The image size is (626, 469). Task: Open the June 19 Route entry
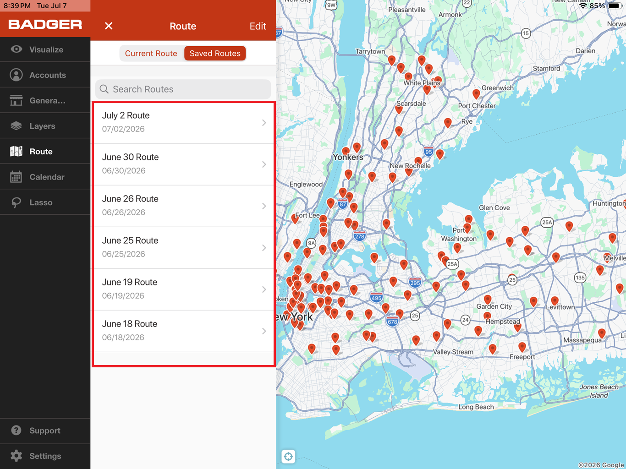point(183,289)
